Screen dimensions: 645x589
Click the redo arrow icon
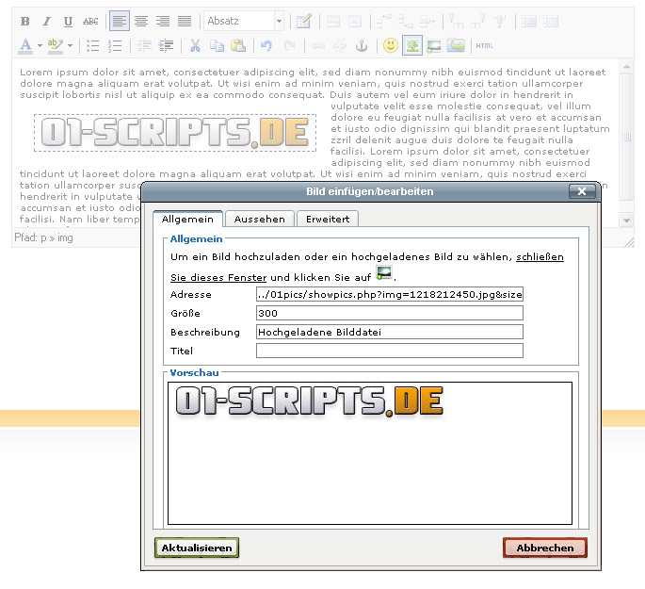pos(290,45)
